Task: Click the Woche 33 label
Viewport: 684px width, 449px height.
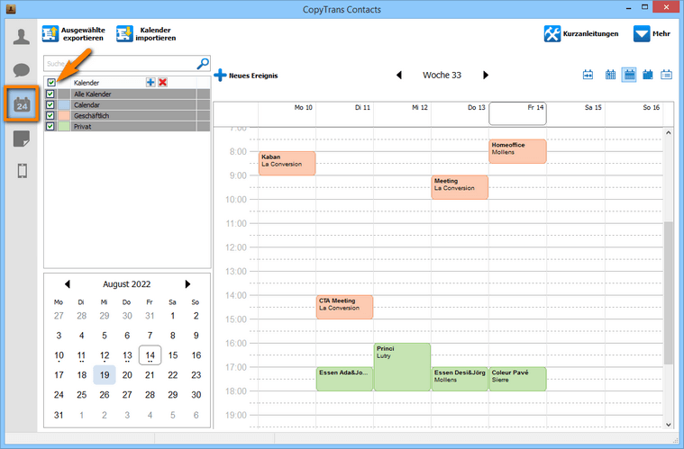Action: pyautogui.click(x=442, y=75)
